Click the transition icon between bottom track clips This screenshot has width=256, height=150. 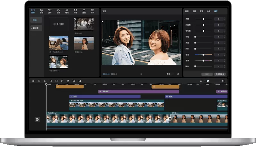[x=170, y=119]
